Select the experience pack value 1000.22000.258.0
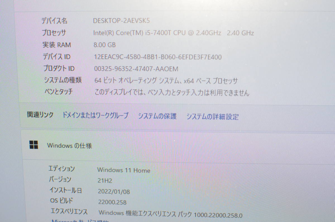Image resolution: width=335 pixels, height=222 pixels. (x=171, y=214)
